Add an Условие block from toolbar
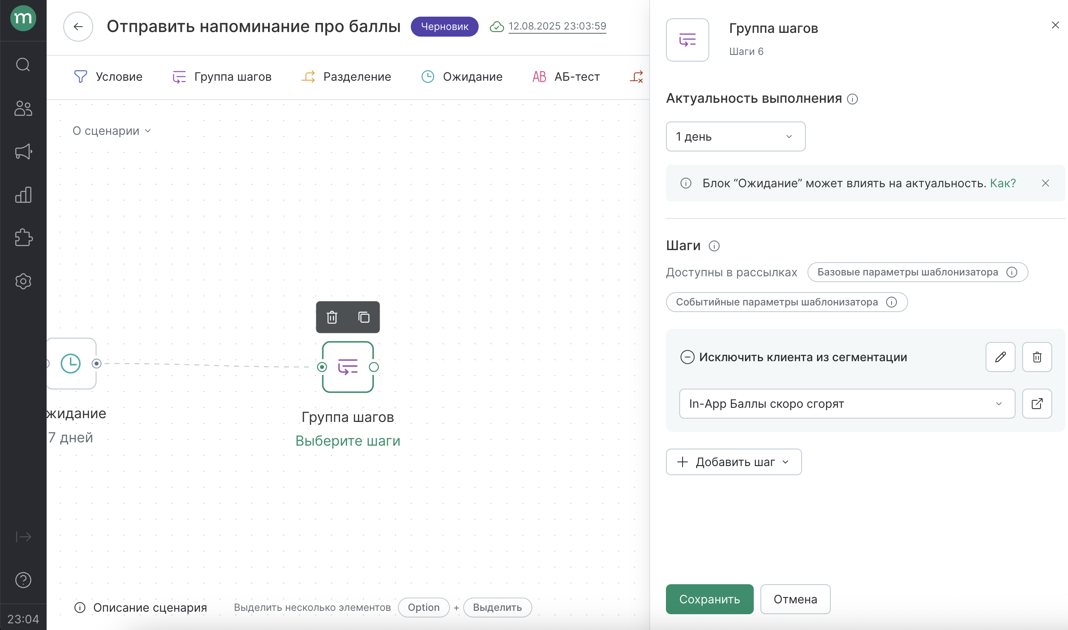 pyautogui.click(x=108, y=77)
